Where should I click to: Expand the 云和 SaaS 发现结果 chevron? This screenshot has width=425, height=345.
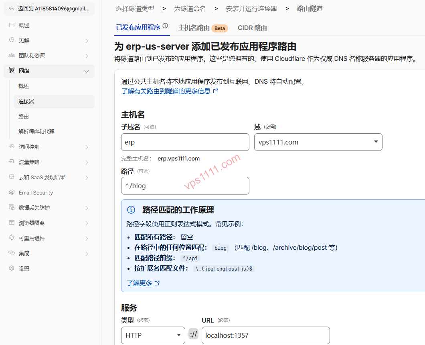coord(87,178)
